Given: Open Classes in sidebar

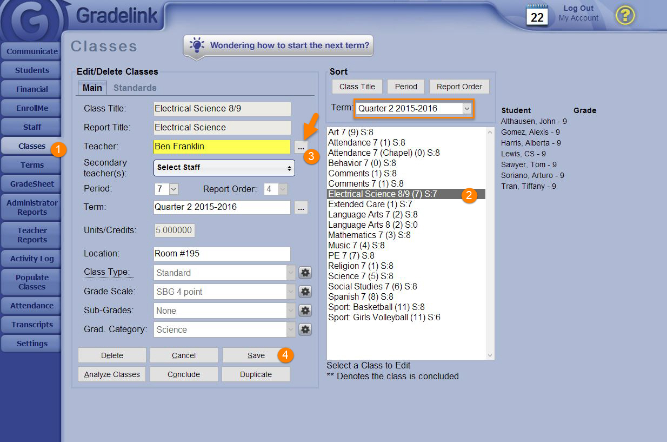Looking at the screenshot, I should tap(32, 146).
